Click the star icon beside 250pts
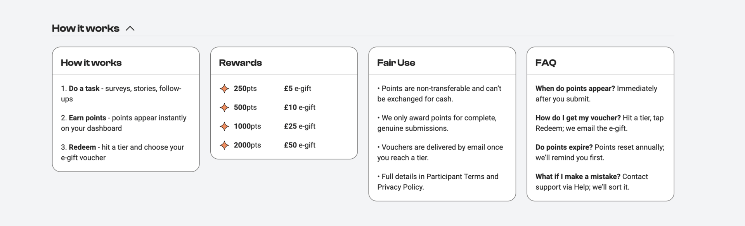The height and width of the screenshot is (226, 745). [224, 89]
